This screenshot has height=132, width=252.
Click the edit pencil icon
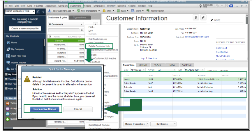(203, 18)
